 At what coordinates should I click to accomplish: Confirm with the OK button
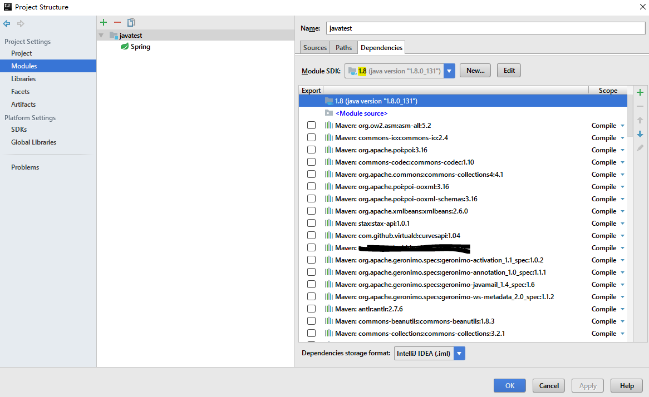point(509,385)
